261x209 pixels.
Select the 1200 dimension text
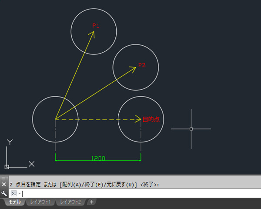98,158
